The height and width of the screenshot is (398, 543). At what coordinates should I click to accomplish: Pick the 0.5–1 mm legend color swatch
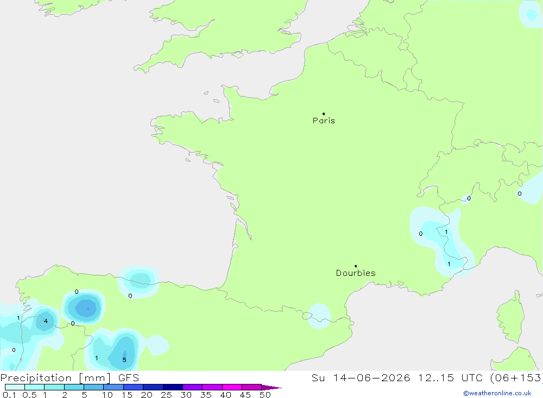pyautogui.click(x=34, y=387)
